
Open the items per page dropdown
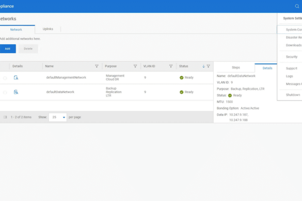(58, 117)
